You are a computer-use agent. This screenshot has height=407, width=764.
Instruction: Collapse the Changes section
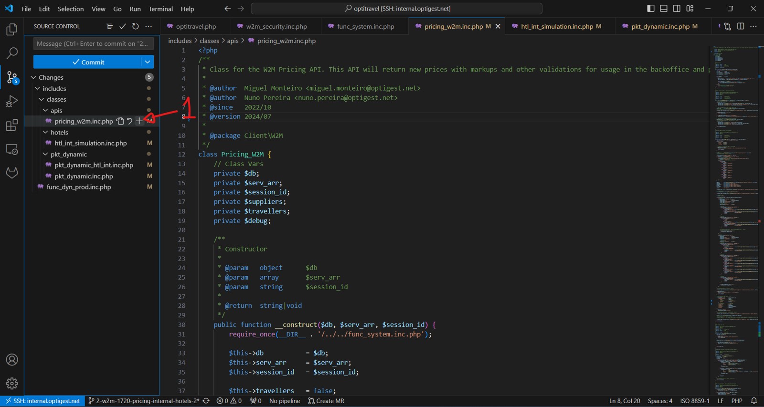pyautogui.click(x=34, y=77)
